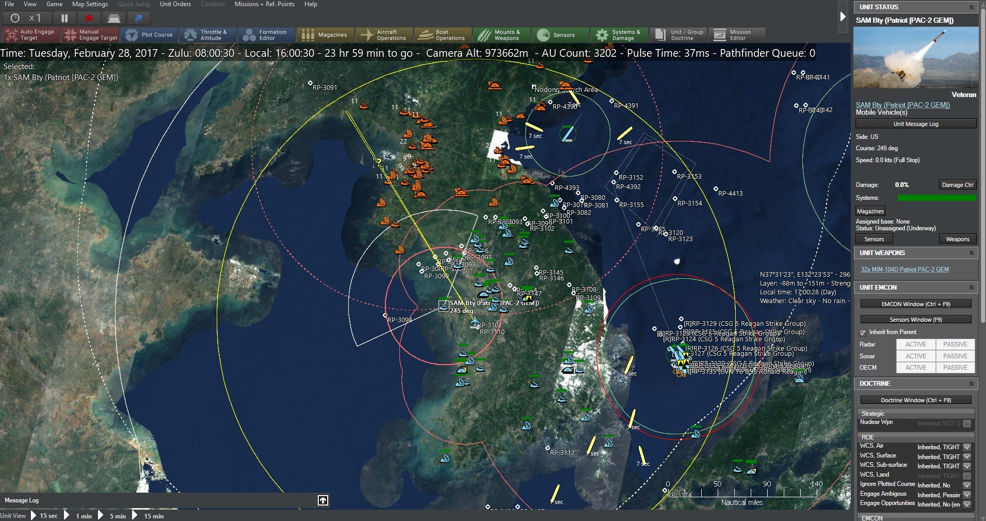Open Systems & Damage

click(619, 35)
